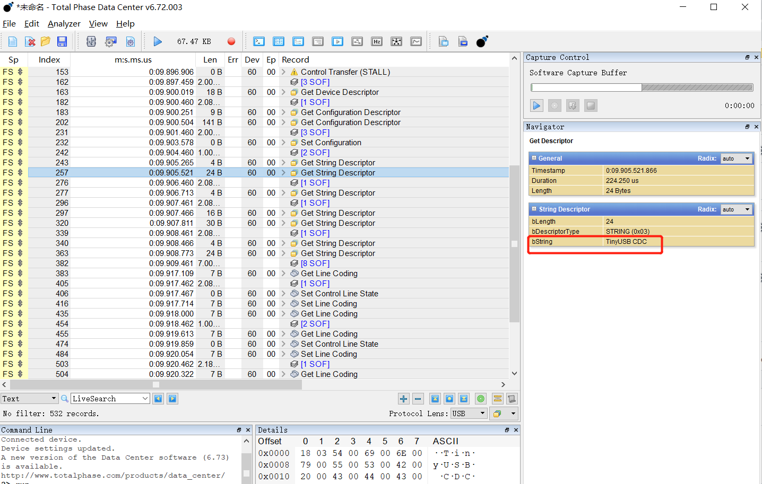
Task: Toggle the LiveSearch forward arrow button
Action: [172, 398]
